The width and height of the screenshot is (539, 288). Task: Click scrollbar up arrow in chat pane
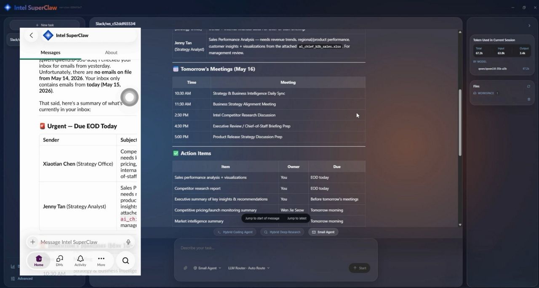tap(460, 32)
